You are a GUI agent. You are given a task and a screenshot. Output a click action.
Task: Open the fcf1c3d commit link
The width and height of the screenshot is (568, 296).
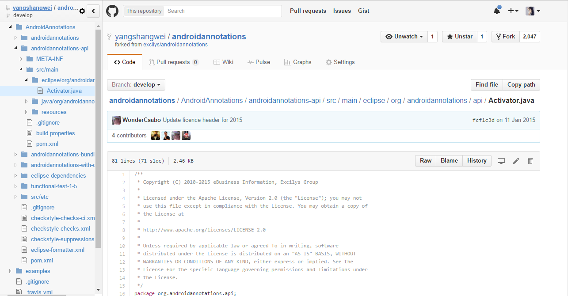coord(483,120)
